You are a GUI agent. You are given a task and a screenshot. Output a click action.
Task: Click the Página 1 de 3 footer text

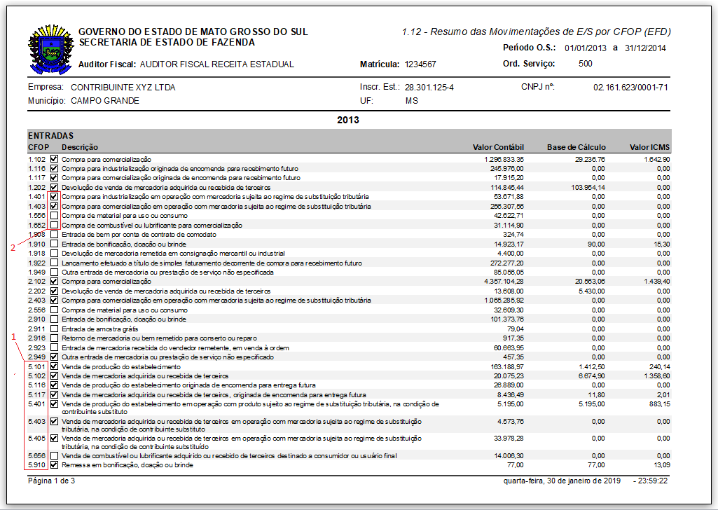[x=51, y=481]
